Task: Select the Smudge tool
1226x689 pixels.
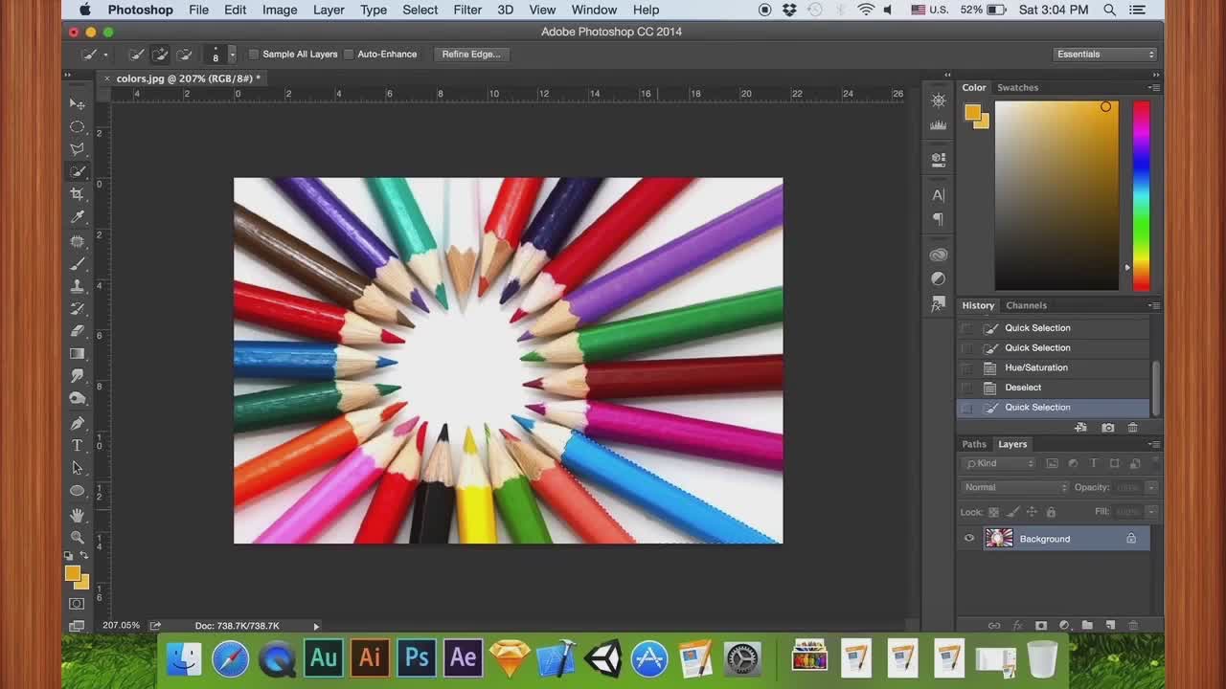Action: pyautogui.click(x=78, y=376)
